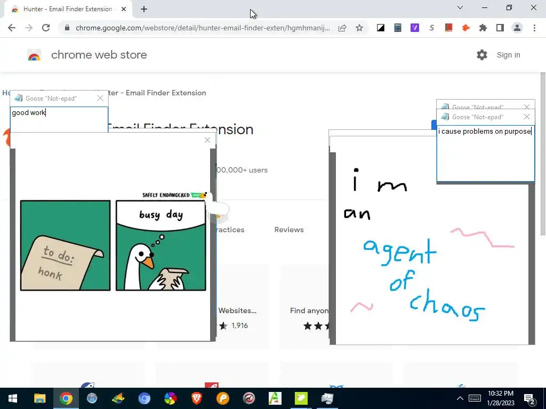Show hidden system tray icons
Image resolution: width=546 pixels, height=409 pixels.
tap(460, 398)
